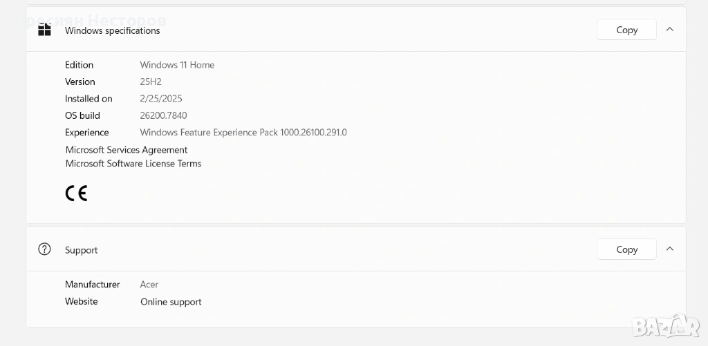The height and width of the screenshot is (346, 708).
Task: Click the 25H2 version value
Action: [x=151, y=81]
